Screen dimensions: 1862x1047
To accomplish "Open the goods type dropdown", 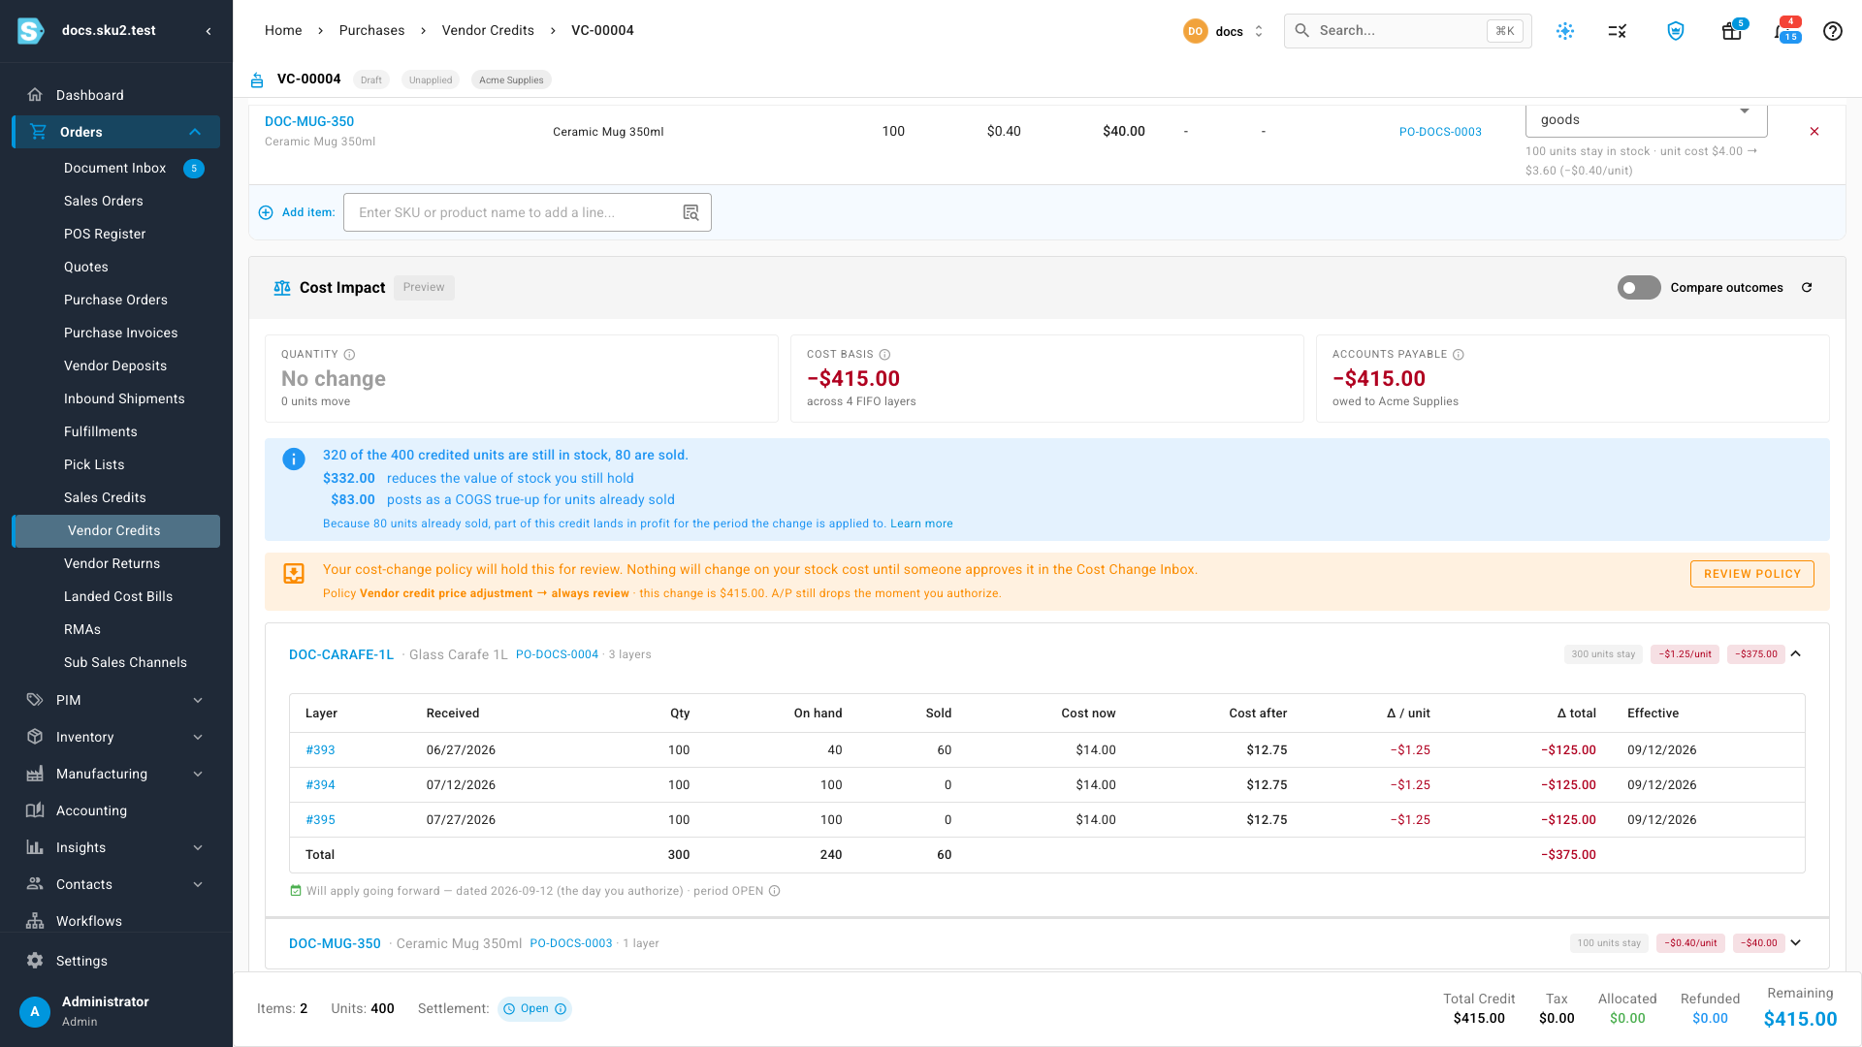I will pos(1646,119).
